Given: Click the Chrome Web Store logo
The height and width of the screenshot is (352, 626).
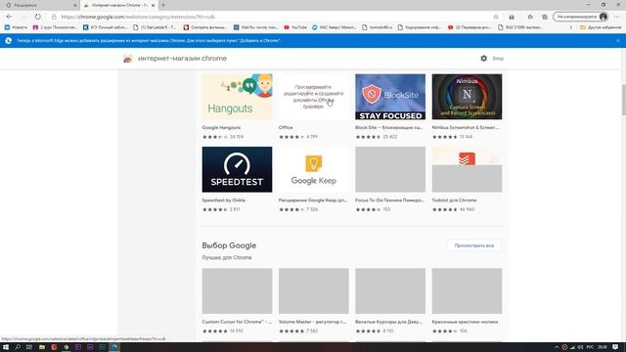Looking at the screenshot, I should 128,59.
